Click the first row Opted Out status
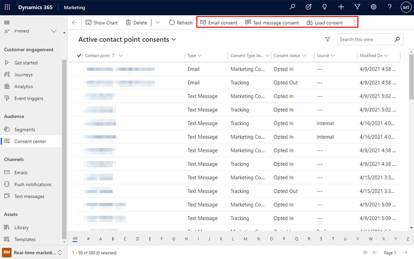Viewport: 414px width, 259px height. pos(285,83)
